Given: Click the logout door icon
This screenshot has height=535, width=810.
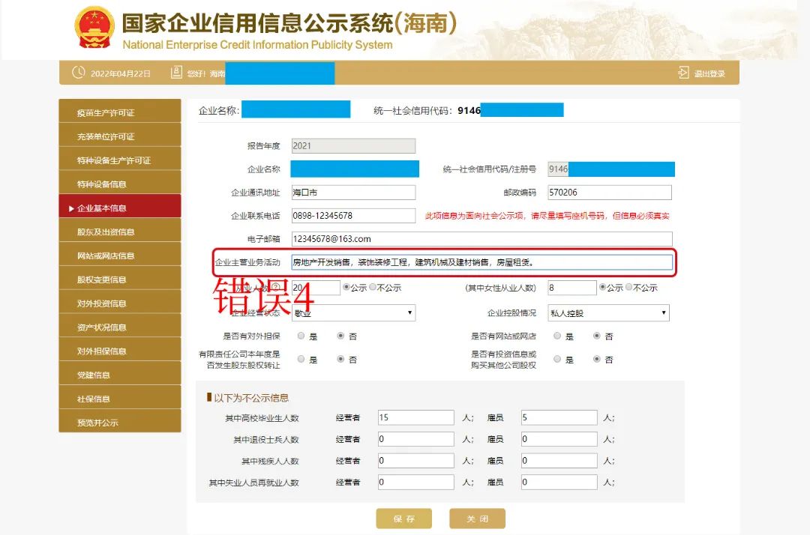Looking at the screenshot, I should [683, 73].
